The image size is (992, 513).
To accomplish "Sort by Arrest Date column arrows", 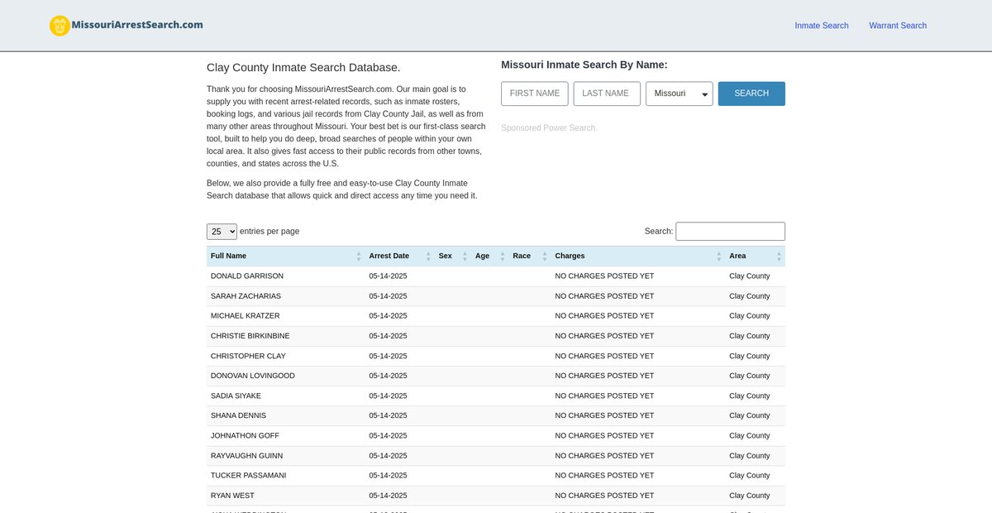I will pyautogui.click(x=427, y=256).
